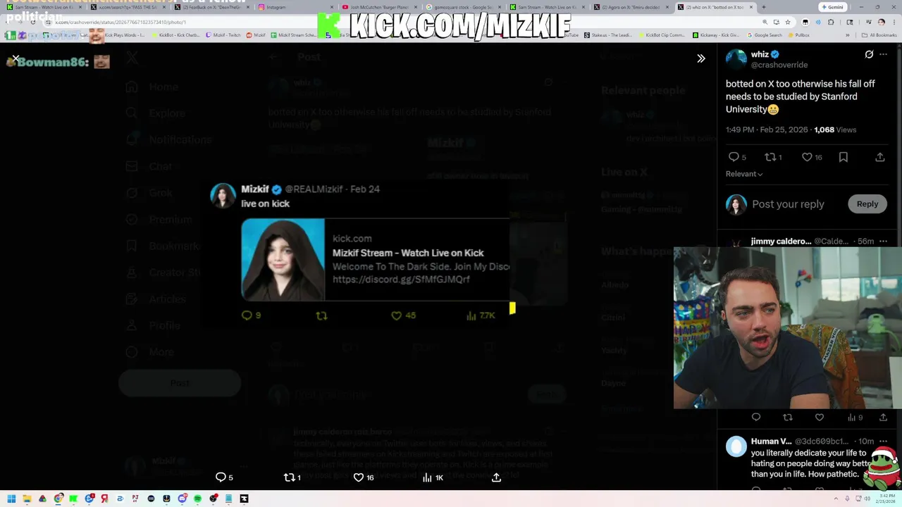The image size is (902, 507).
Task: Open File Explorer from the taskbar
Action: [x=27, y=499]
